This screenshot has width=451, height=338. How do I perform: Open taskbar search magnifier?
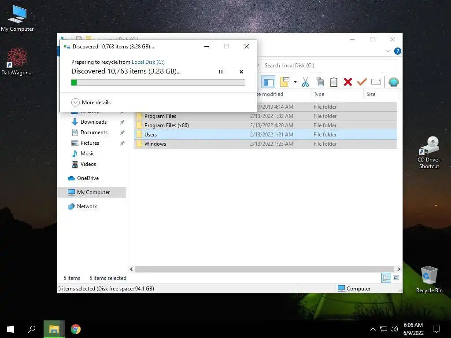32,329
